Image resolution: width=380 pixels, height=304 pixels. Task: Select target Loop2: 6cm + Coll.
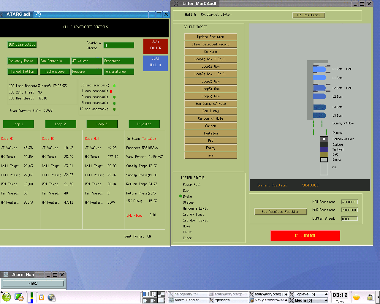[x=211, y=74]
